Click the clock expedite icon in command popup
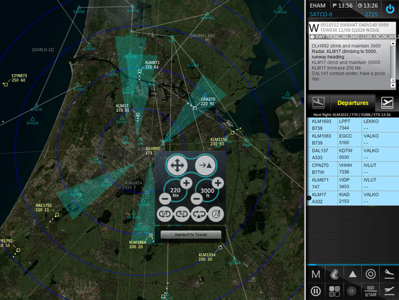The width and height of the screenshot is (399, 300). coord(217,215)
